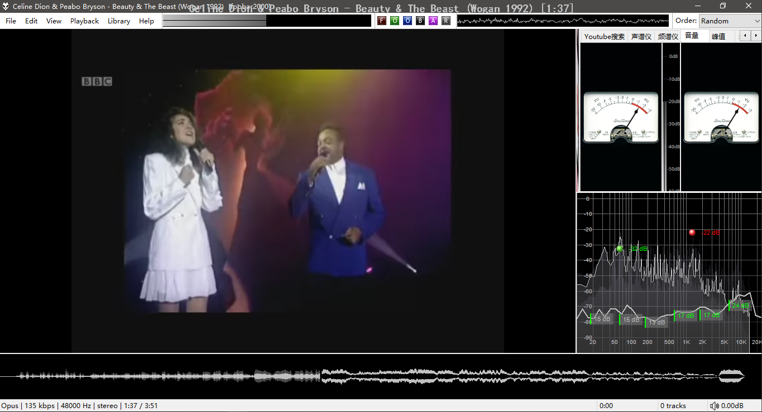Click the blue O toolbar button
This screenshot has width=762, height=412.
point(408,21)
